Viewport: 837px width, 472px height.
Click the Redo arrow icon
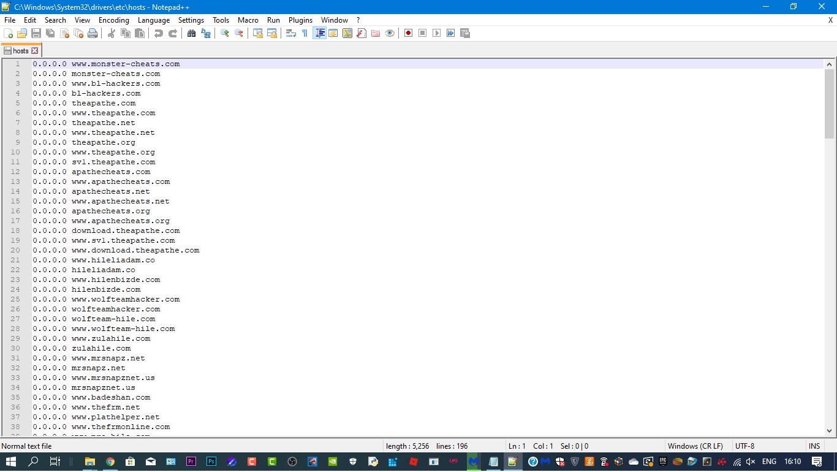point(173,33)
